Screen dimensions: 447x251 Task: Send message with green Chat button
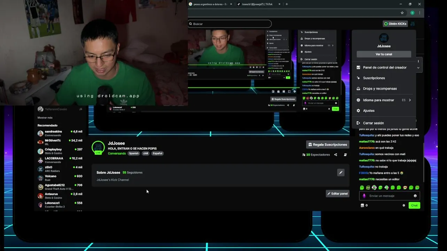414,205
